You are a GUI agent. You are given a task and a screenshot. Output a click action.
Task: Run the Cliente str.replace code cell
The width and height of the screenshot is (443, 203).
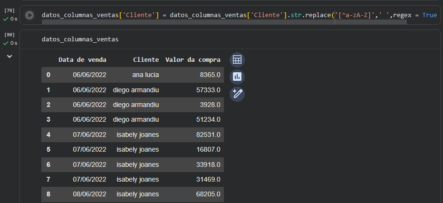(29, 15)
